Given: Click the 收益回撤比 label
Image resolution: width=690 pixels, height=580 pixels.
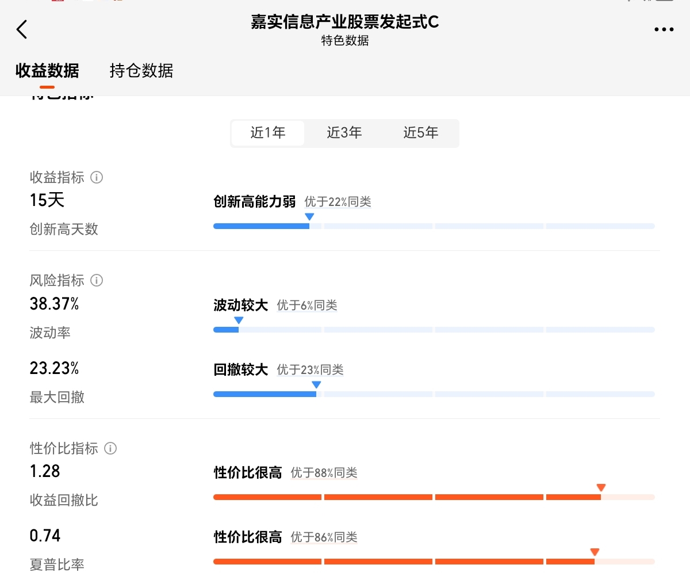Looking at the screenshot, I should pyautogui.click(x=64, y=500).
